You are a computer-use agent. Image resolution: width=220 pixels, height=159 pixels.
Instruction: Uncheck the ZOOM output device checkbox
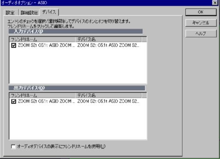(x=14, y=101)
